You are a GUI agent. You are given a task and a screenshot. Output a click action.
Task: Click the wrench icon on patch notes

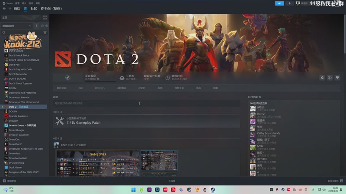[x=59, y=121]
